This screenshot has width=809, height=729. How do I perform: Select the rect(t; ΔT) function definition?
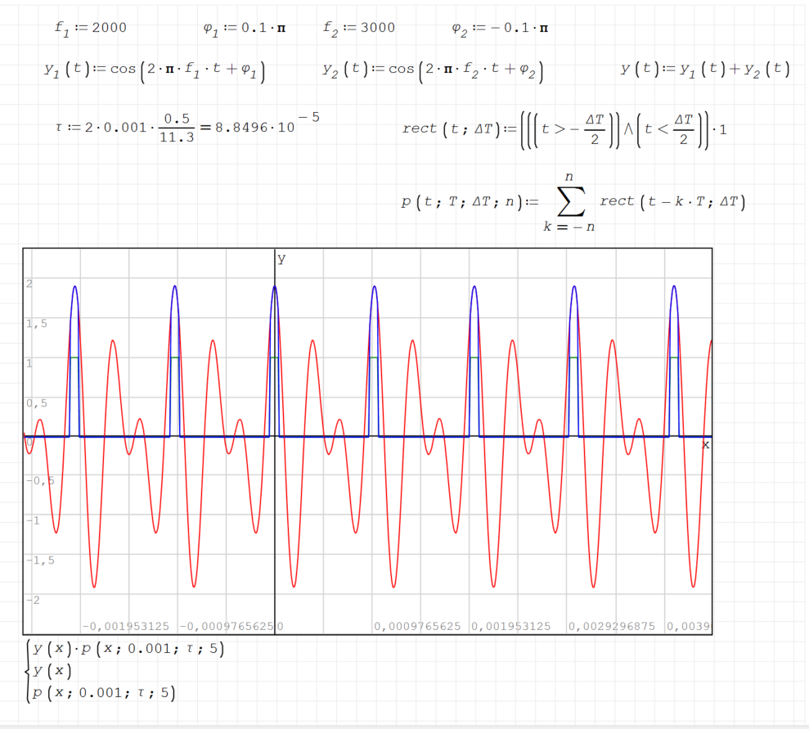coord(564,129)
